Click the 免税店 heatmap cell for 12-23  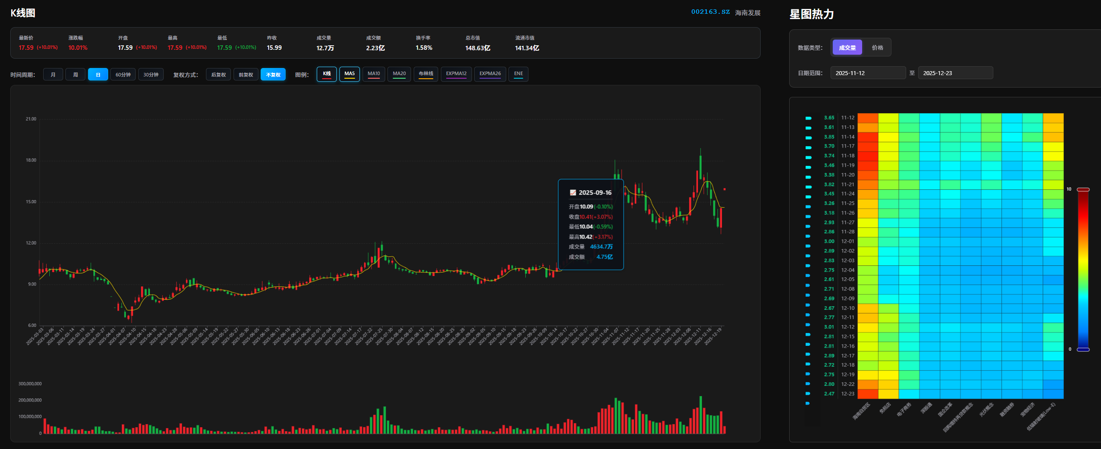point(888,394)
